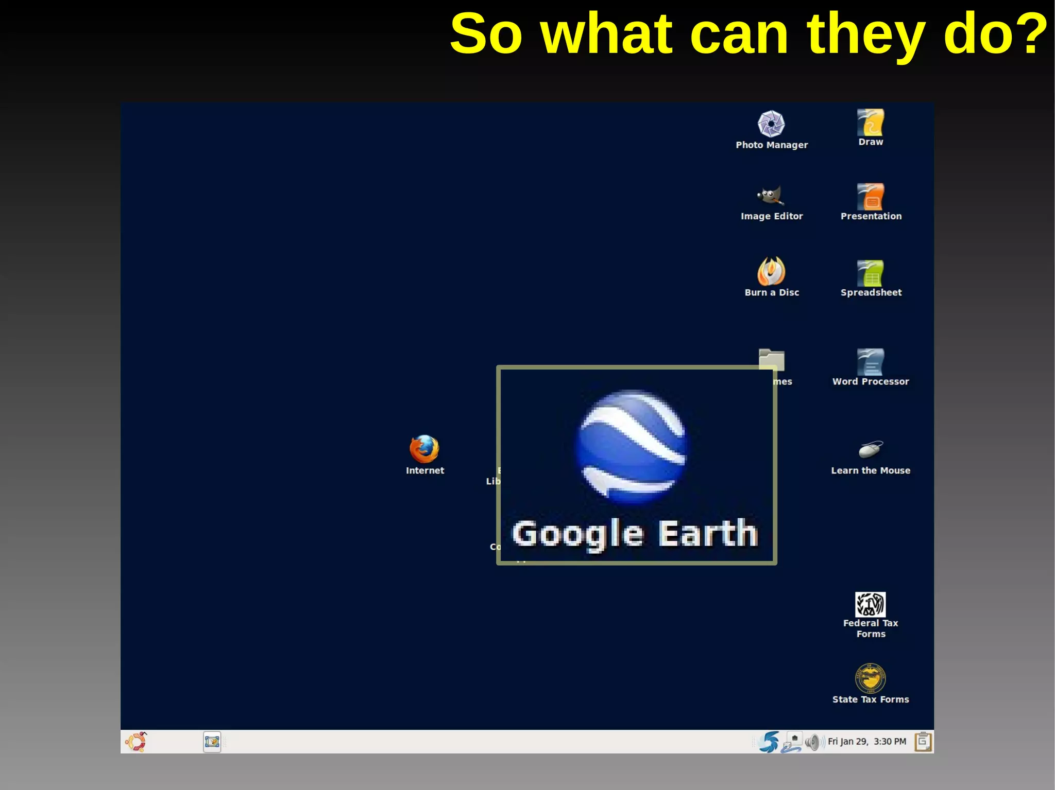Click the volume speaker tray icon
This screenshot has width=1055, height=790.
812,742
